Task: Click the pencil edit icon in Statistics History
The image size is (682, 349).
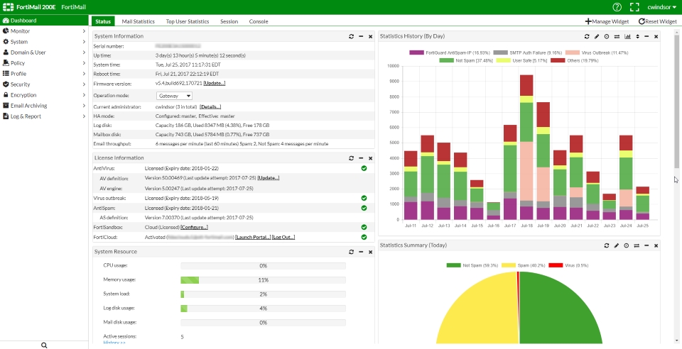Action: [597, 36]
